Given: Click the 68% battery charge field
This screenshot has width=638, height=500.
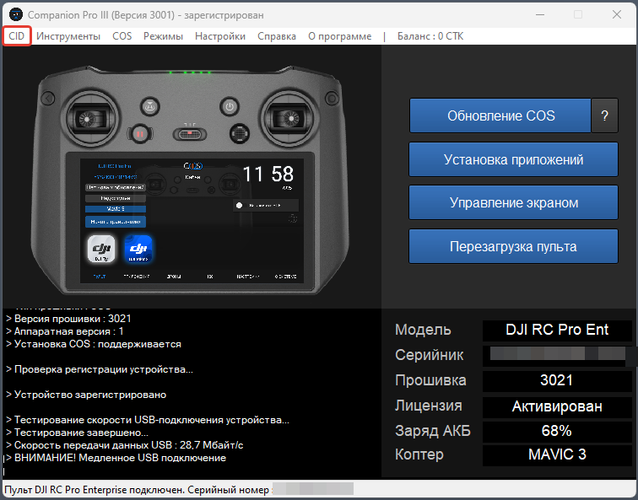Looking at the screenshot, I should pos(557,431).
